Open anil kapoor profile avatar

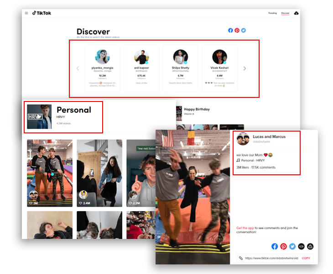pos(141,56)
